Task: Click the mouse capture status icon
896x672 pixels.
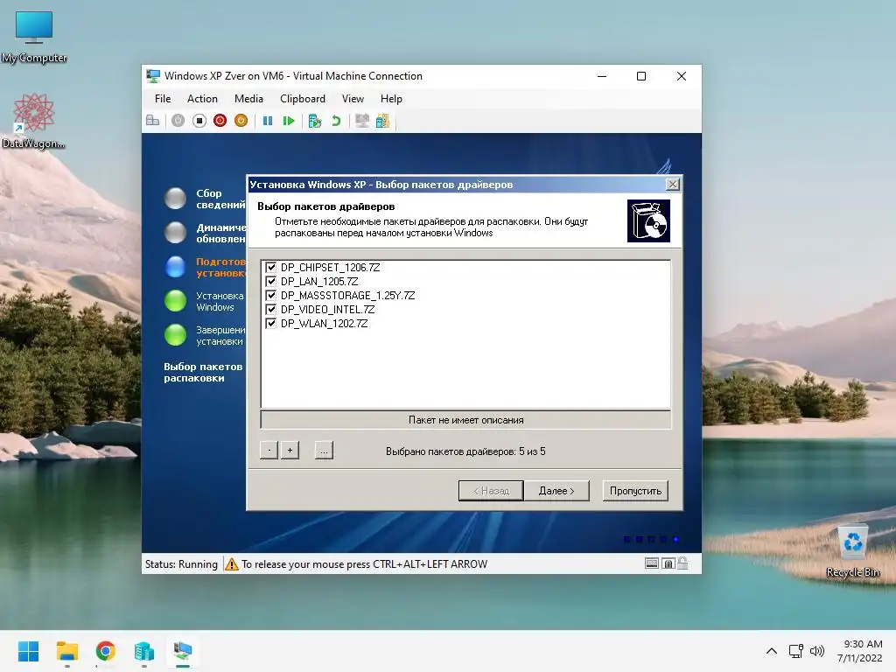Action: [x=668, y=563]
